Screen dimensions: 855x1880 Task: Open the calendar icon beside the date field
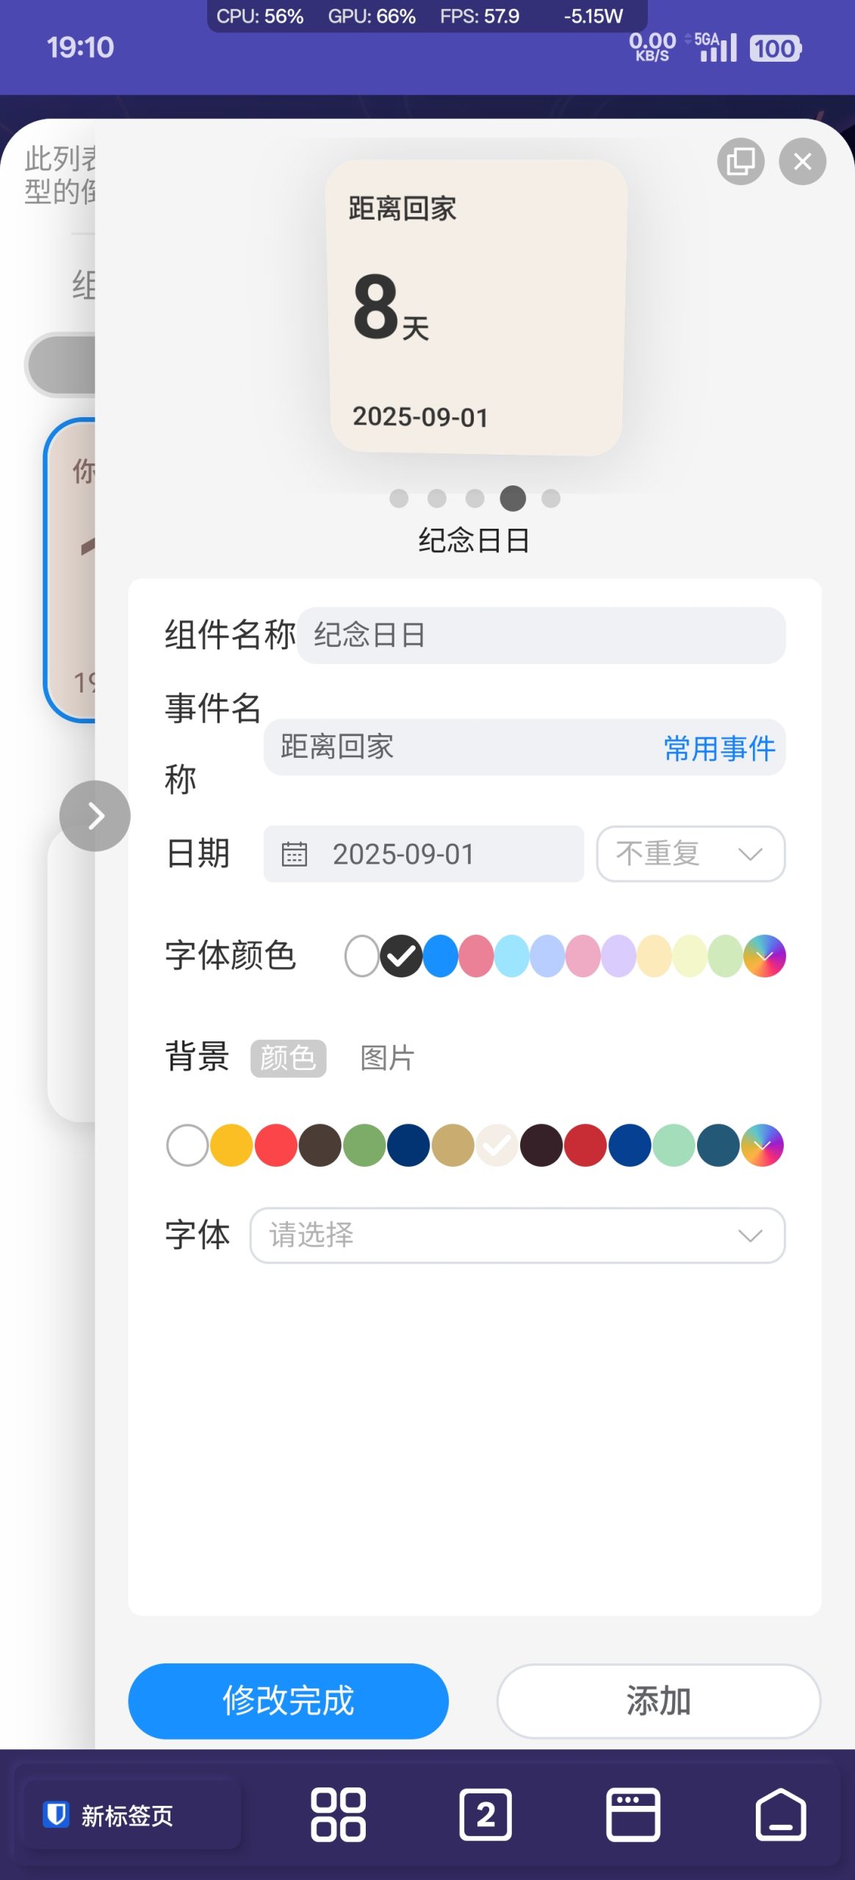pyautogui.click(x=295, y=853)
